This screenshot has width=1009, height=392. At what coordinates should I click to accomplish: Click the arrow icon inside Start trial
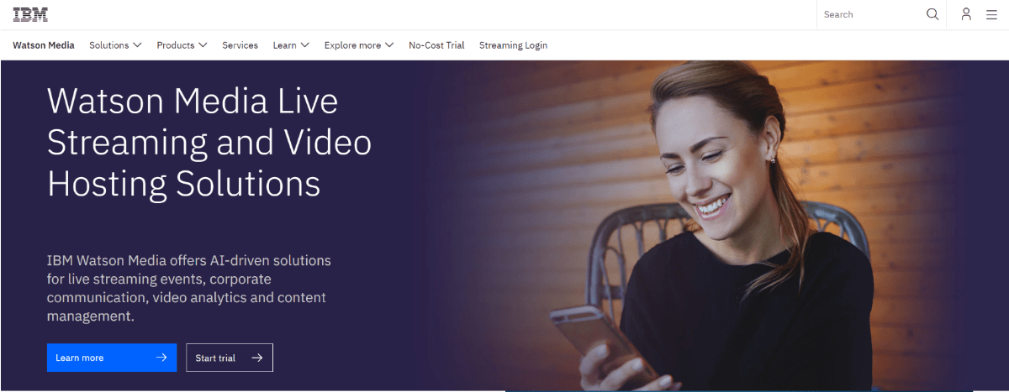coord(257,358)
